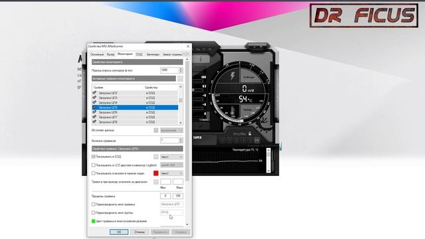The width and height of the screenshot is (425, 239).
Task: Open the tray icon display type dropdown
Action: click(x=171, y=173)
